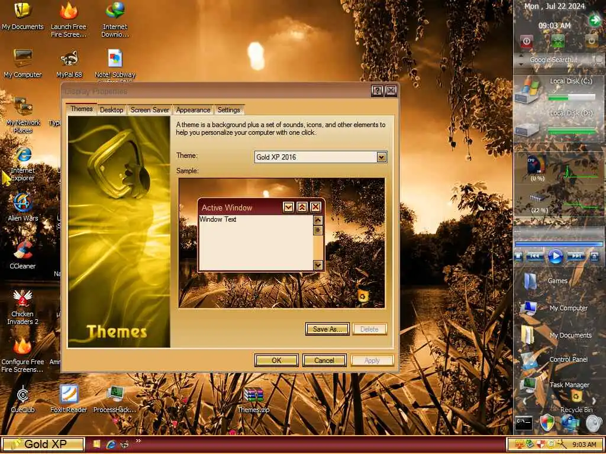
Task: Open the Theme dropdown list
Action: [x=382, y=157]
